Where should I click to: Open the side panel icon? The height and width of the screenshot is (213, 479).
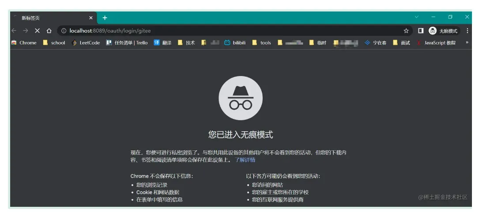[421, 30]
